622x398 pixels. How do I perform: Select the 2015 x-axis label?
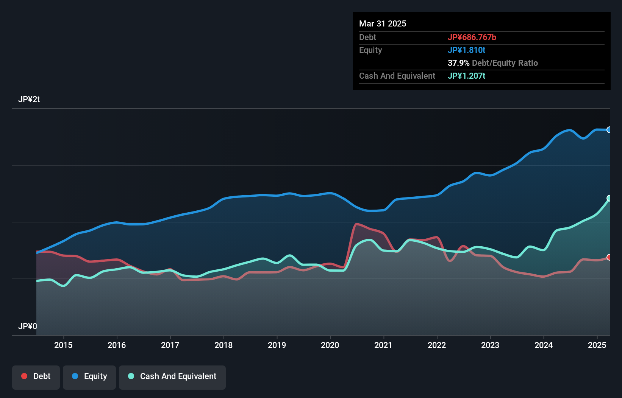click(x=63, y=345)
